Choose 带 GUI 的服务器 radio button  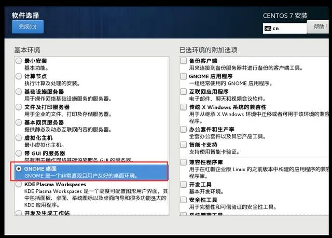[19, 153]
